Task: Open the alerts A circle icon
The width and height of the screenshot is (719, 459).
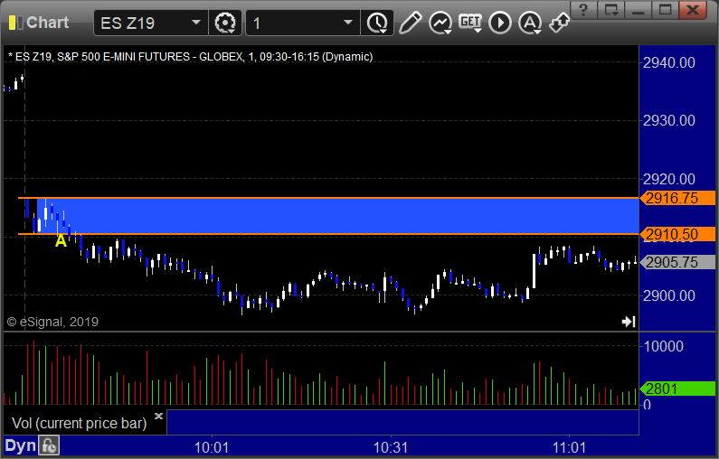Action: tap(530, 23)
